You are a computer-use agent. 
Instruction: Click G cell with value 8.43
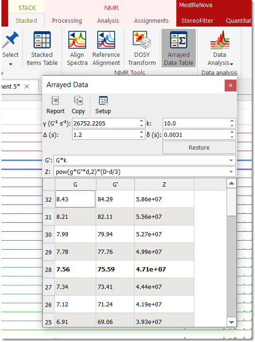click(x=75, y=199)
